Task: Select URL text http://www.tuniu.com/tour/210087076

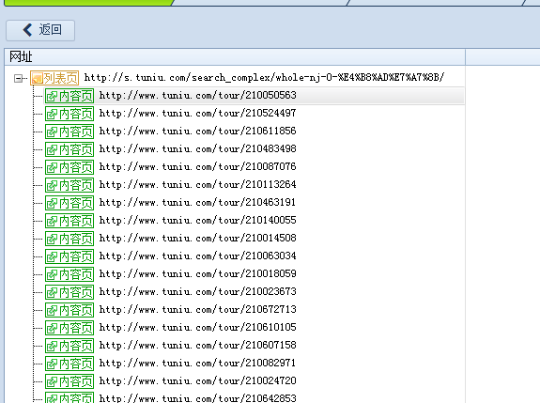Action: [x=197, y=167]
